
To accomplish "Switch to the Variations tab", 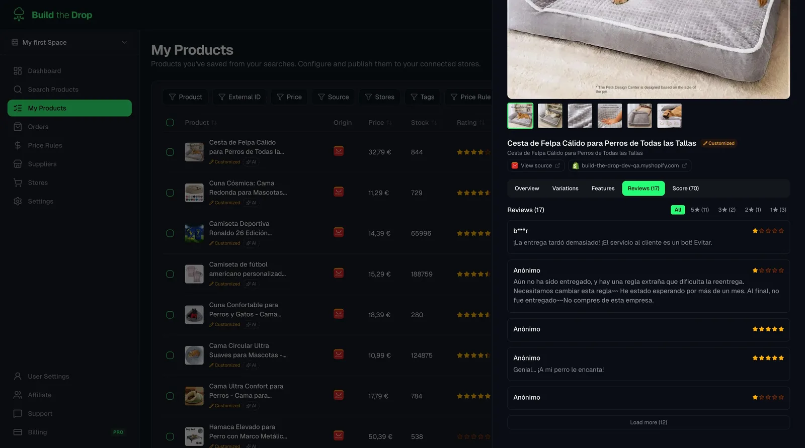I will pos(565,189).
